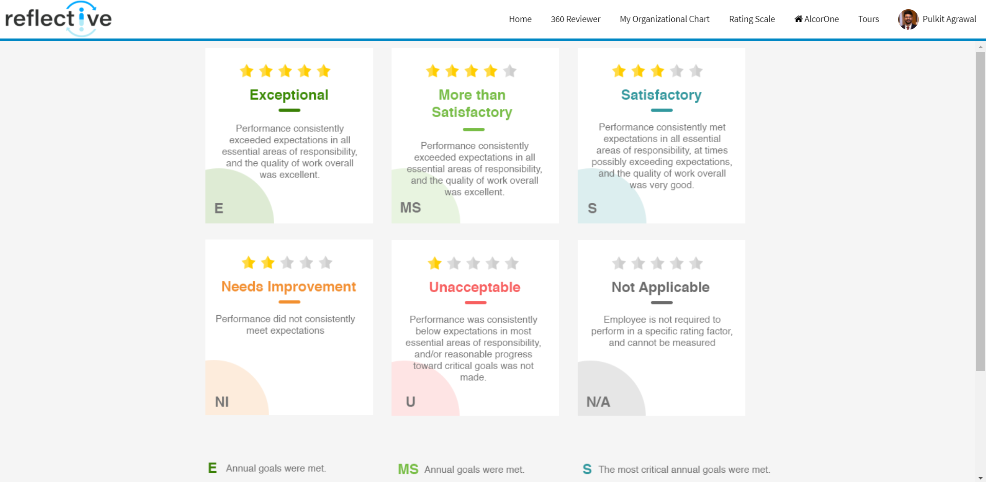Viewport: 986px width, 482px height.
Task: Go to My Organizational Chart
Action: tap(665, 20)
